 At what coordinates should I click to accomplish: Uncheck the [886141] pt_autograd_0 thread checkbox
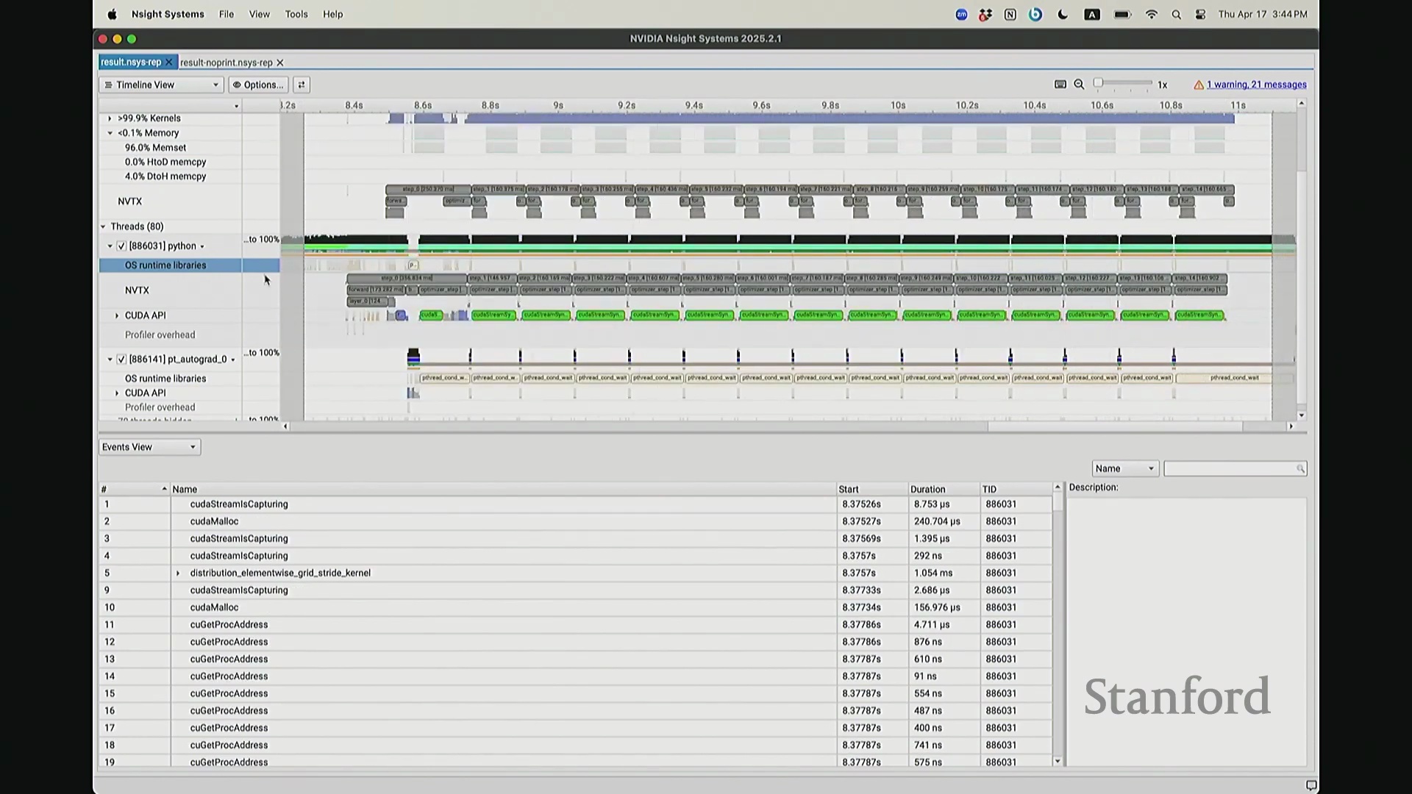[121, 360]
